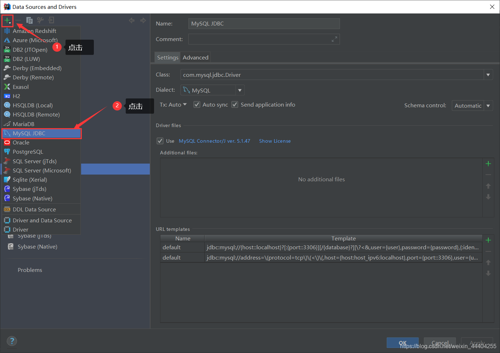Select Oracle from the data source menu

[x=41, y=143]
